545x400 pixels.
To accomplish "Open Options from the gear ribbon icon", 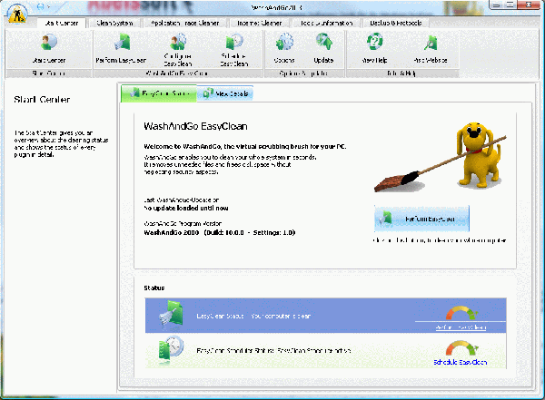I will tap(284, 49).
